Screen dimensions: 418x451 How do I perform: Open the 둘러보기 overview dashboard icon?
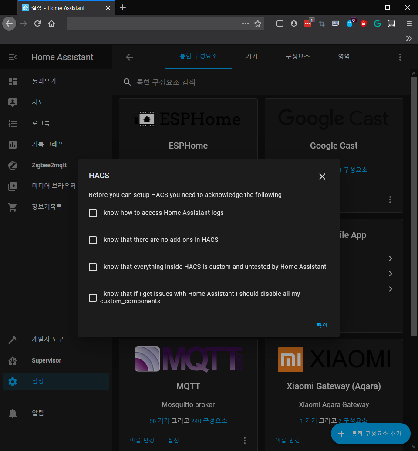[13, 81]
